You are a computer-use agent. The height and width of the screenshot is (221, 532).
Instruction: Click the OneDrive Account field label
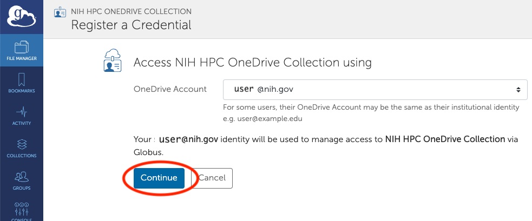(x=170, y=89)
